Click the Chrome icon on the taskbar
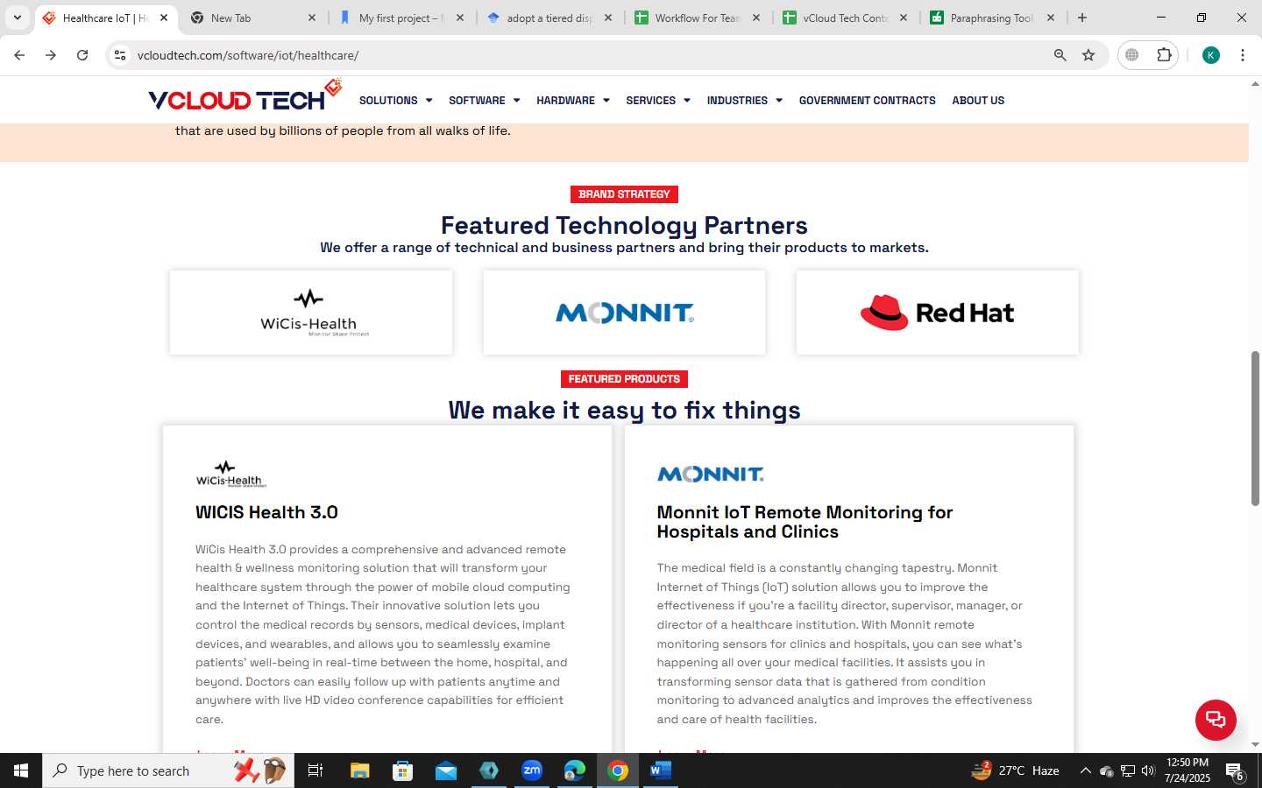1262x788 pixels. (x=618, y=770)
